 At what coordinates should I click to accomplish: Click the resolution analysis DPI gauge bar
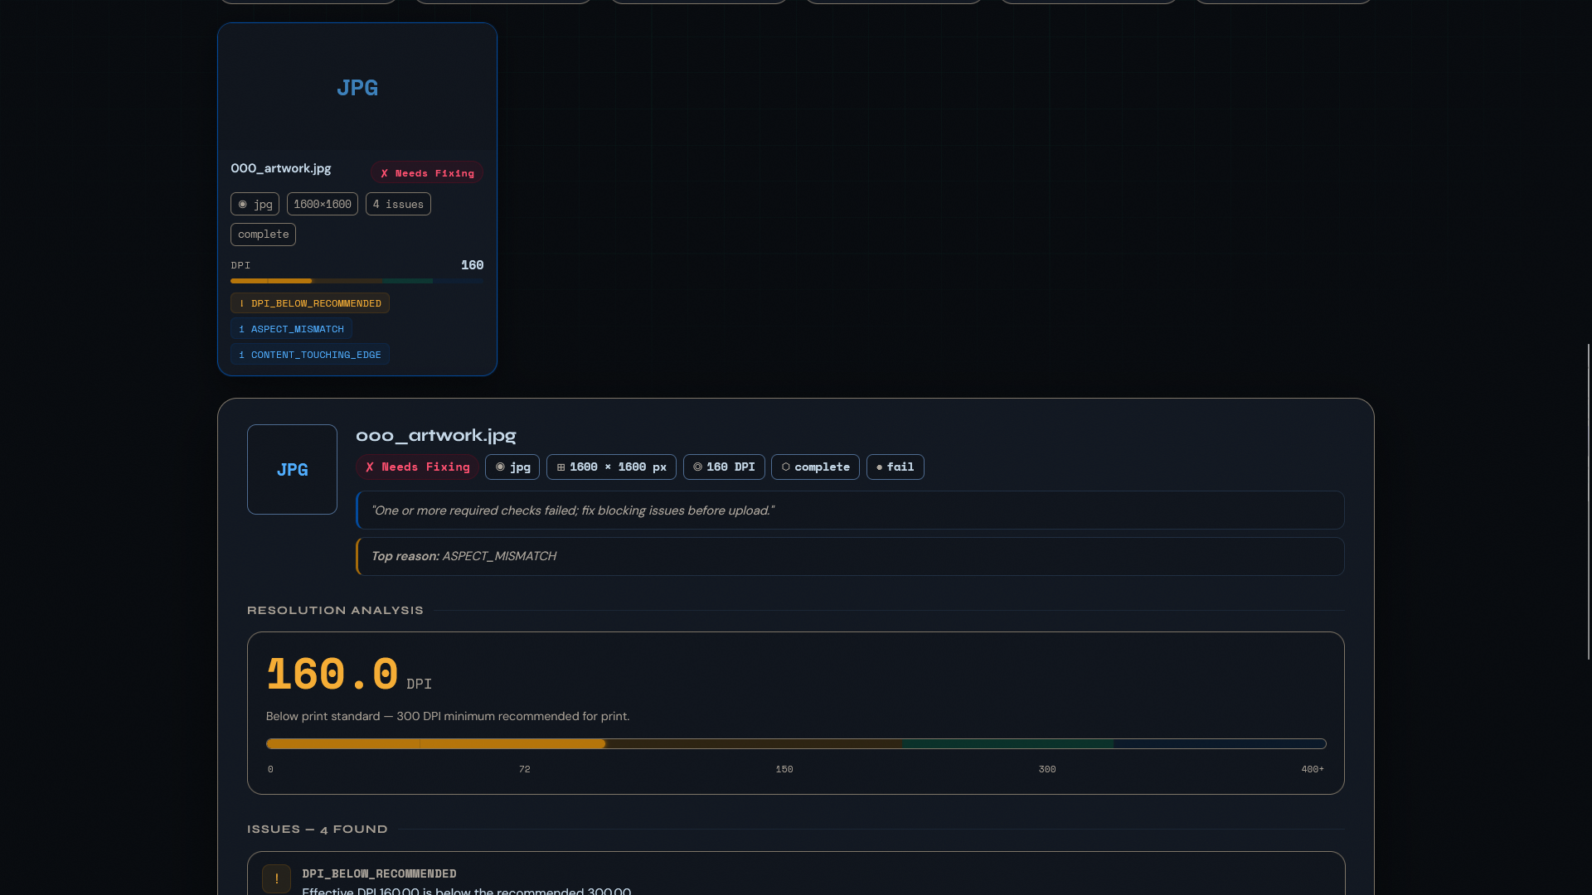click(796, 744)
